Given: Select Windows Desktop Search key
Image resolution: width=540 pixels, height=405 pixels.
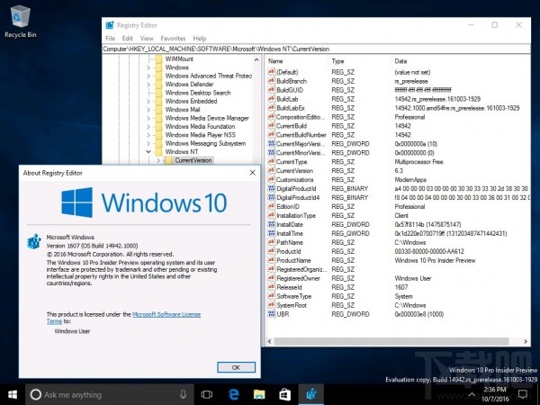Looking at the screenshot, I should coord(198,93).
